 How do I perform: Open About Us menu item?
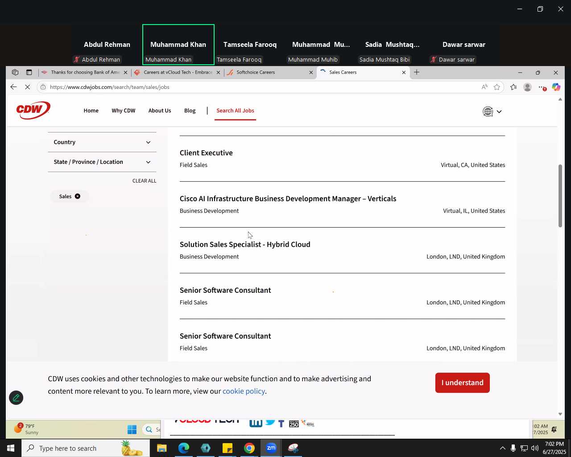(x=160, y=111)
